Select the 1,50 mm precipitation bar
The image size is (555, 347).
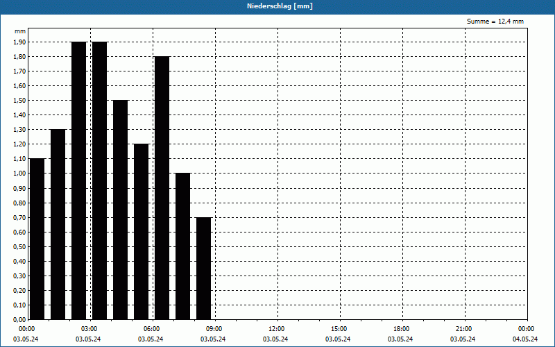120,210
